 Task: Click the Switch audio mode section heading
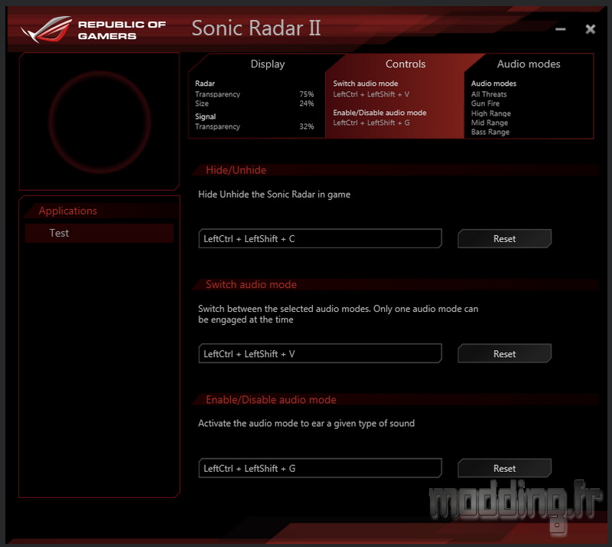point(251,285)
